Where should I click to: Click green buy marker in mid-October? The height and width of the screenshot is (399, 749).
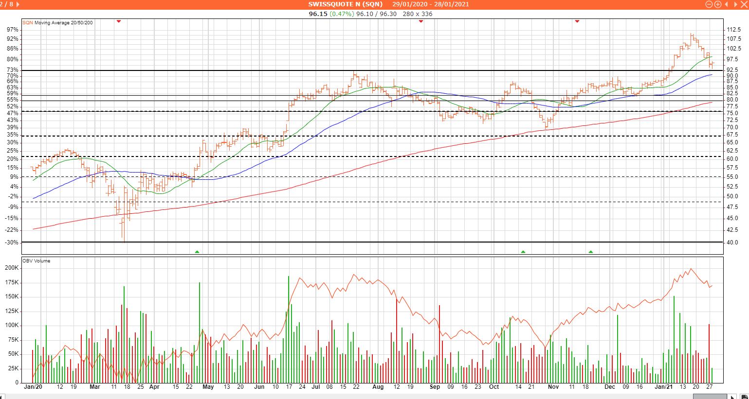pos(523,252)
